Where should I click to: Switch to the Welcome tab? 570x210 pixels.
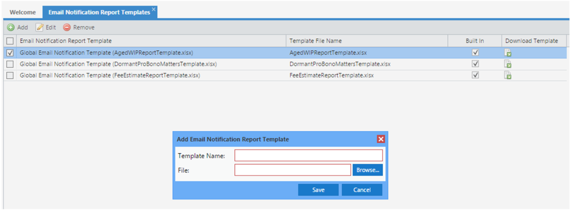click(22, 12)
